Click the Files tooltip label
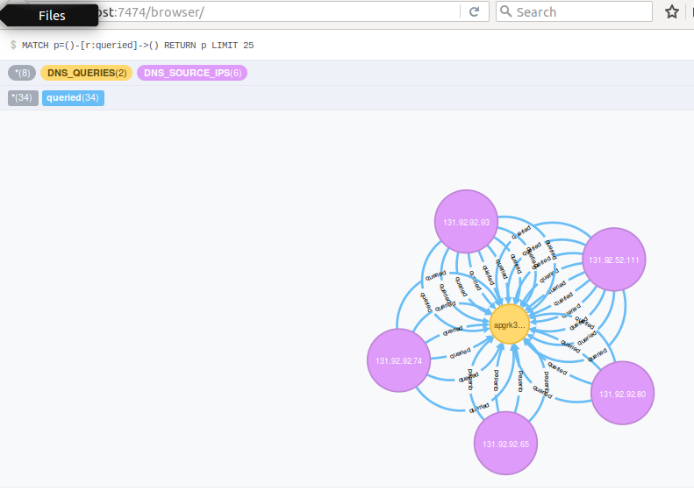 [x=52, y=15]
